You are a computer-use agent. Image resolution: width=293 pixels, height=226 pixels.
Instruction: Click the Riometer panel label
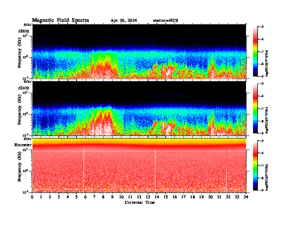coord(23,145)
